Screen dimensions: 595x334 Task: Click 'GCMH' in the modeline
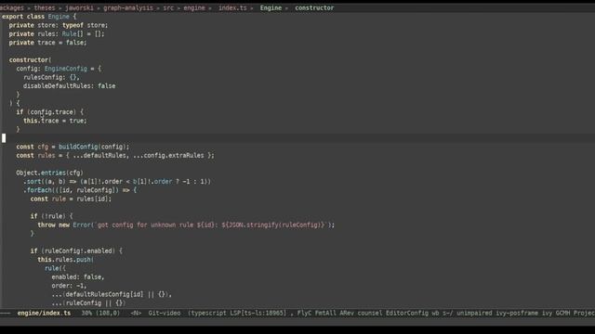(562, 313)
